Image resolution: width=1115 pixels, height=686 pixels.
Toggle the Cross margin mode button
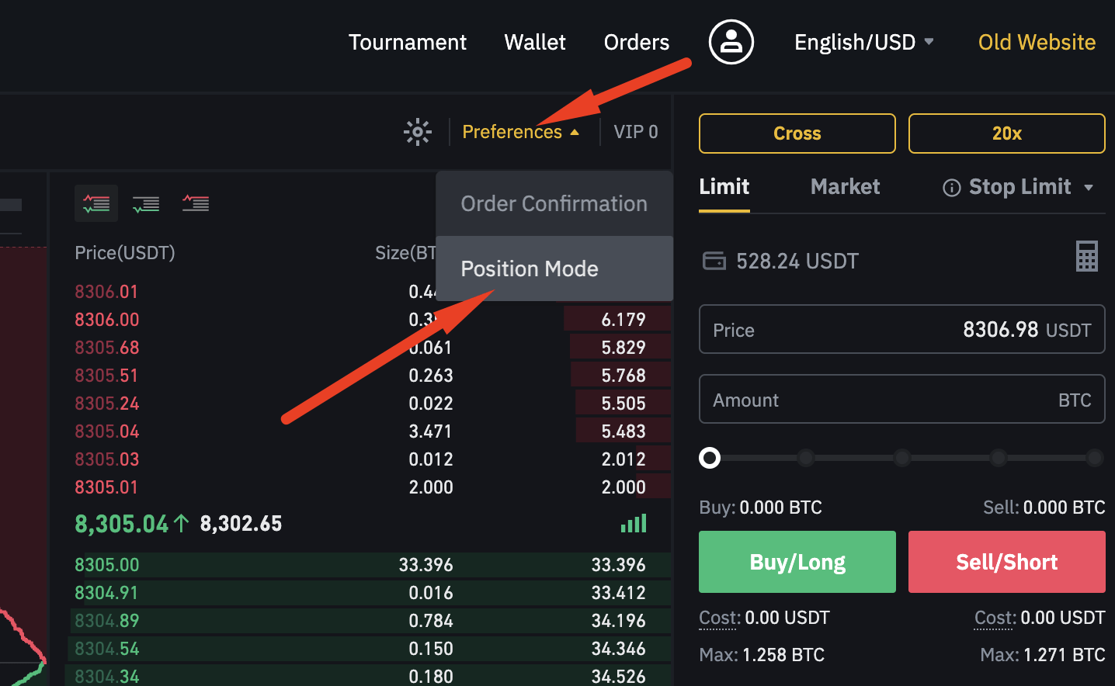click(797, 133)
